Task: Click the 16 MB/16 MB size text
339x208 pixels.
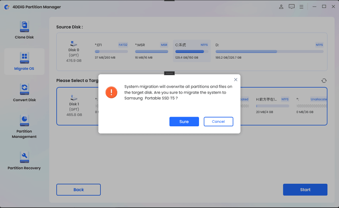Action: (144, 57)
